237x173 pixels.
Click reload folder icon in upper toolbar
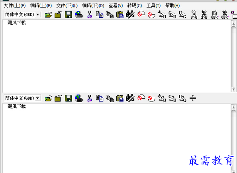tap(58, 15)
